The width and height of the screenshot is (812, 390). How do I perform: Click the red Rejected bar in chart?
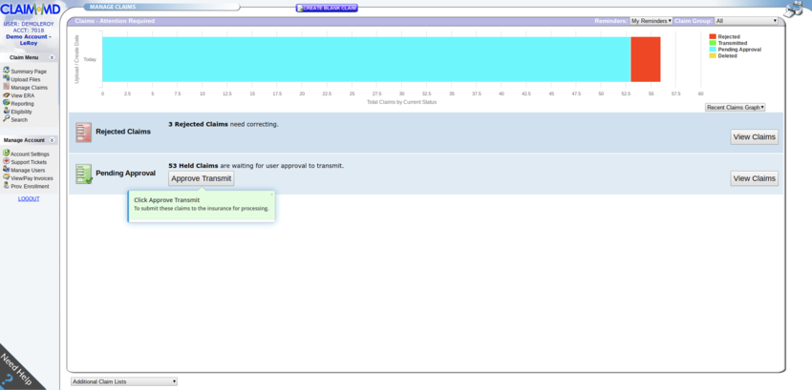[645, 59]
